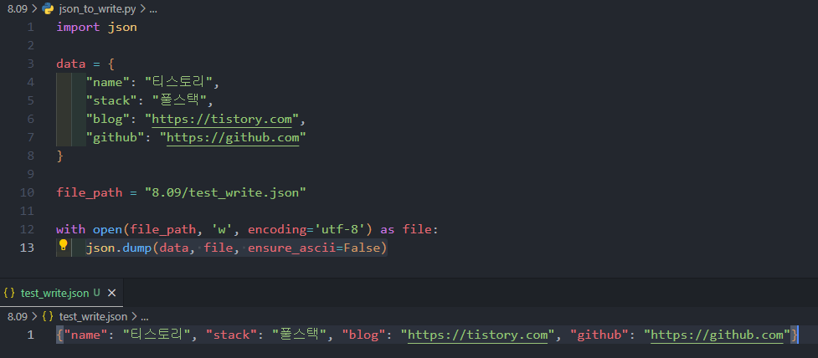Screen dimensions: 818x358
Task: Click the 'False' value on line 13
Action: coord(362,248)
